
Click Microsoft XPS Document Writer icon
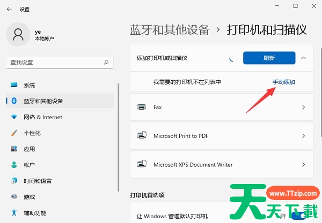142,164
